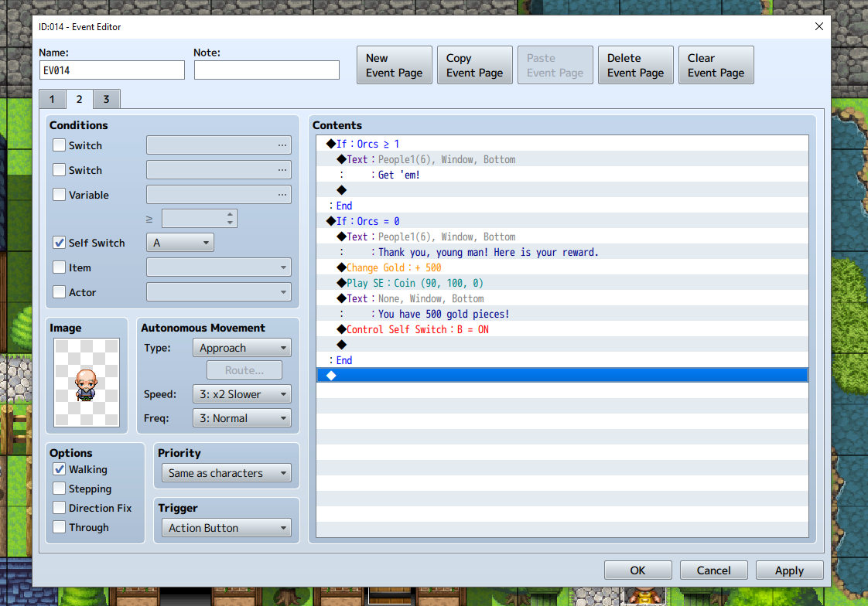Viewport: 868px width, 606px height.
Task: Open the Priority dropdown
Action: point(226,473)
